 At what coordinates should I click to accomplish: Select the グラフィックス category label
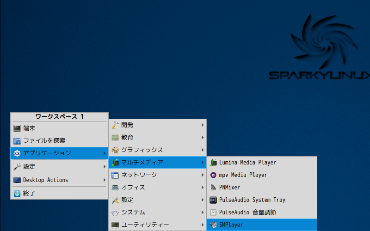pyautogui.click(x=142, y=150)
